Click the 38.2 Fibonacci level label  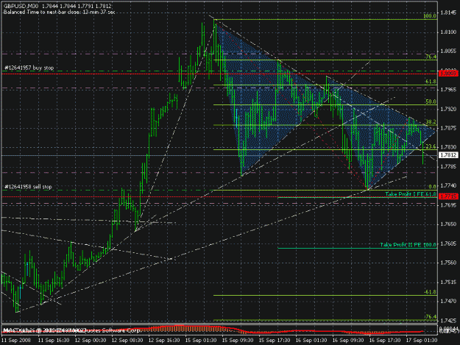431,121
